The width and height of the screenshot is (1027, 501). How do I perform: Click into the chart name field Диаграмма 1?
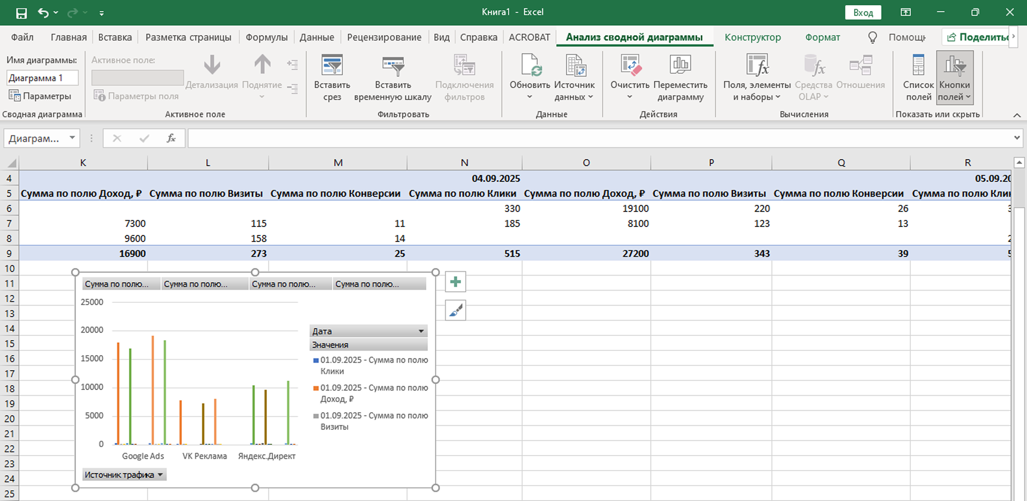tap(42, 78)
